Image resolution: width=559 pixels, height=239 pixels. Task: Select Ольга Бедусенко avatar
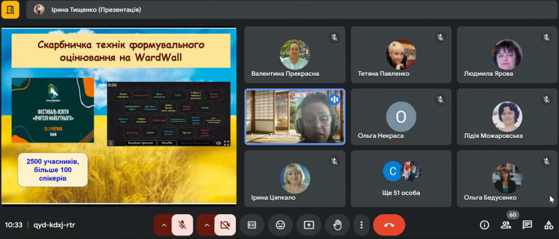click(507, 178)
